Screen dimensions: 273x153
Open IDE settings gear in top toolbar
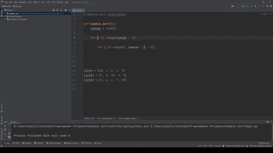tap(271, 6)
